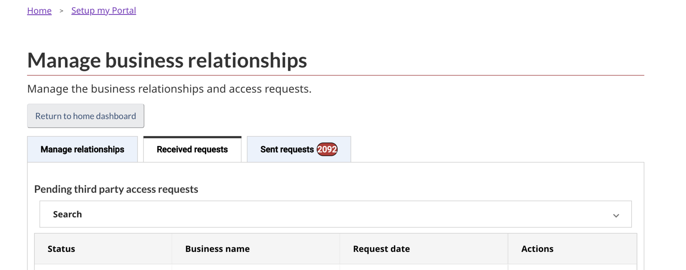Select the Received requests tab
The width and height of the screenshot is (686, 270).
pos(192,149)
